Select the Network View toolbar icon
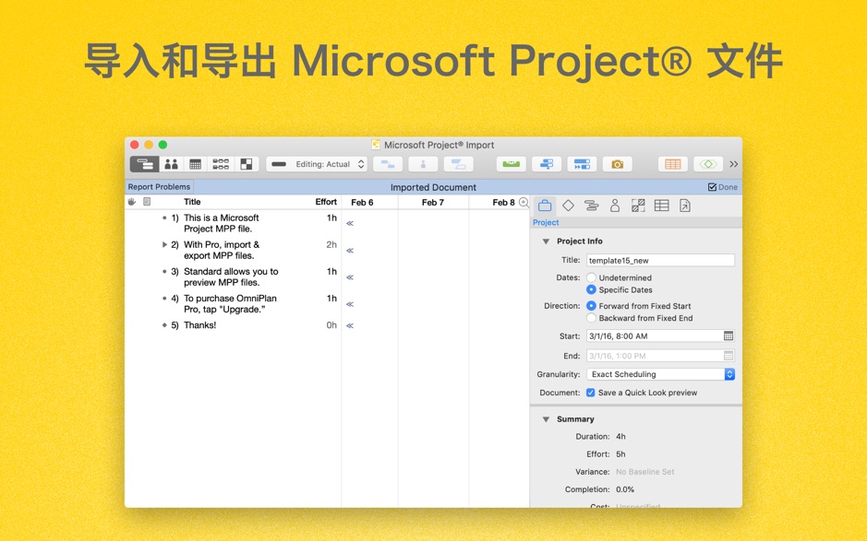867x541 pixels. 221,163
